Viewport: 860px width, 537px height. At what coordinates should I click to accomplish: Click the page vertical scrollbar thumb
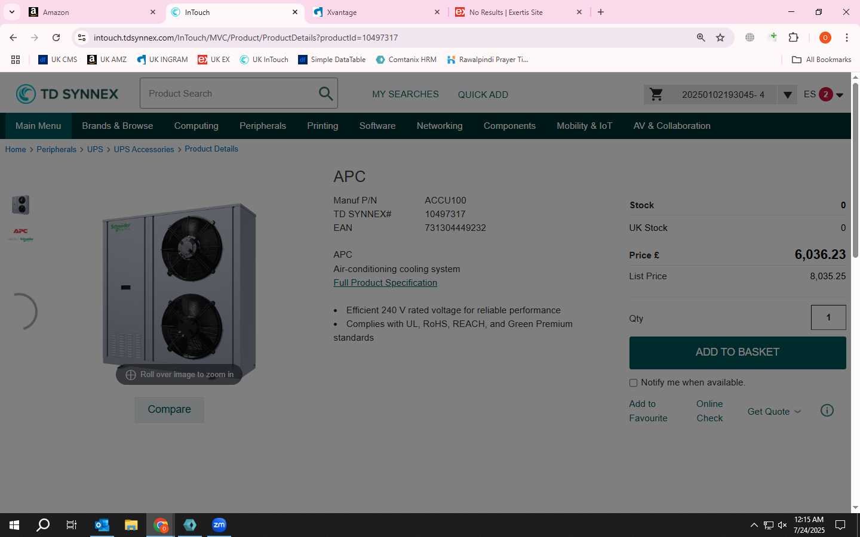855,170
